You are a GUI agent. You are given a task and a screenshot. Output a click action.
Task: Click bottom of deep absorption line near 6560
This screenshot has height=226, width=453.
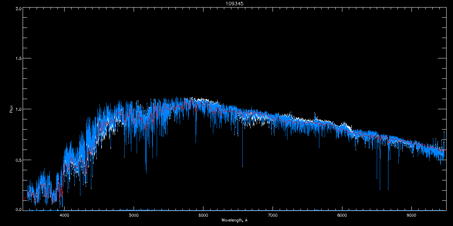pos(242,166)
